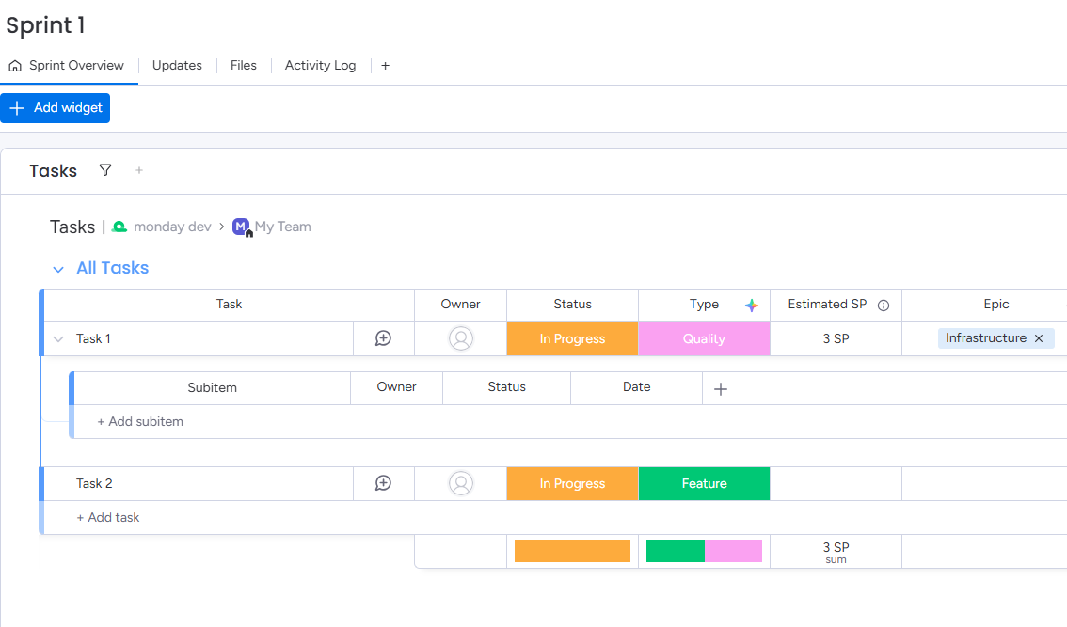Click the home icon on the Sprint Overview tab
Screen dimensions: 1067x627
click(x=14, y=65)
